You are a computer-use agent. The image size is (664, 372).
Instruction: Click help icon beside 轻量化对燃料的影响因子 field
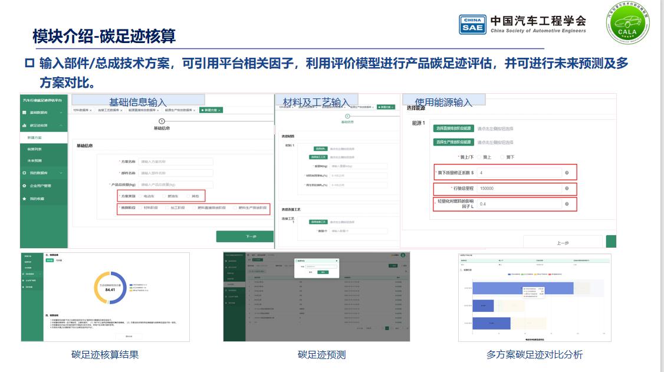click(x=567, y=205)
